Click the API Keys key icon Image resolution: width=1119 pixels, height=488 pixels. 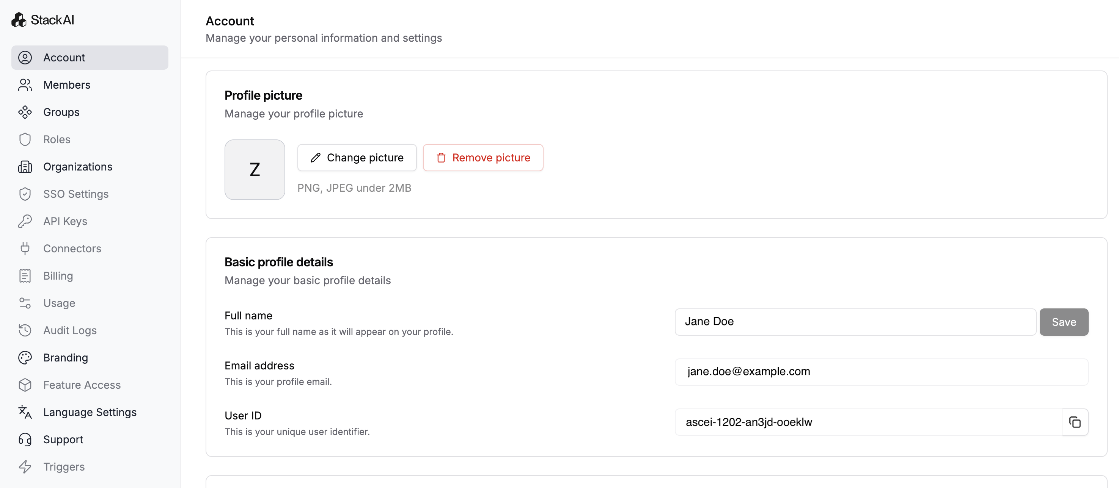pos(25,221)
